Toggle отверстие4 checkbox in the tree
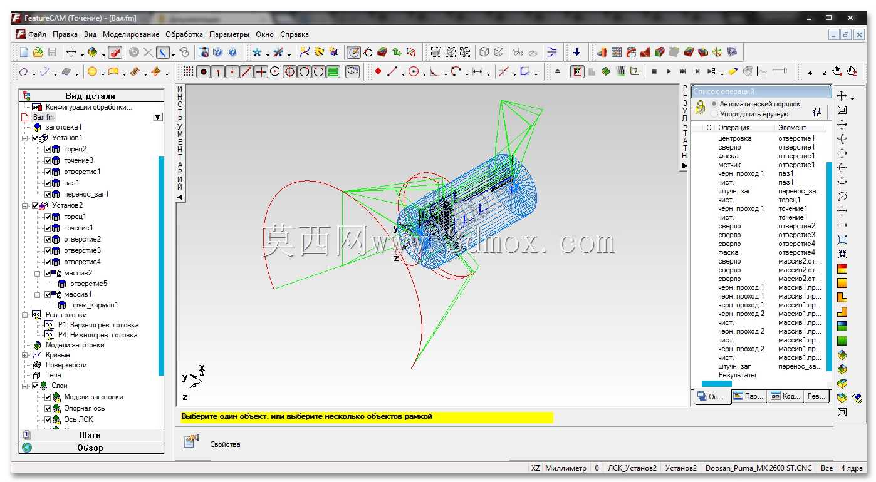The height and width of the screenshot is (482, 876). coord(48,262)
